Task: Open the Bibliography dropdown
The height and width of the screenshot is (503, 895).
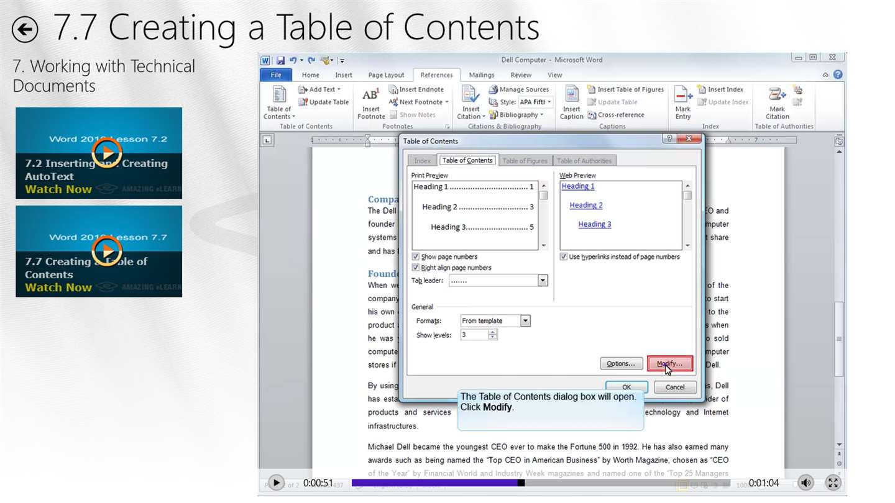Action: pos(516,115)
